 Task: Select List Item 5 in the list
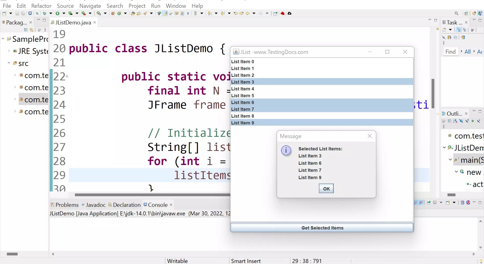tap(243, 95)
